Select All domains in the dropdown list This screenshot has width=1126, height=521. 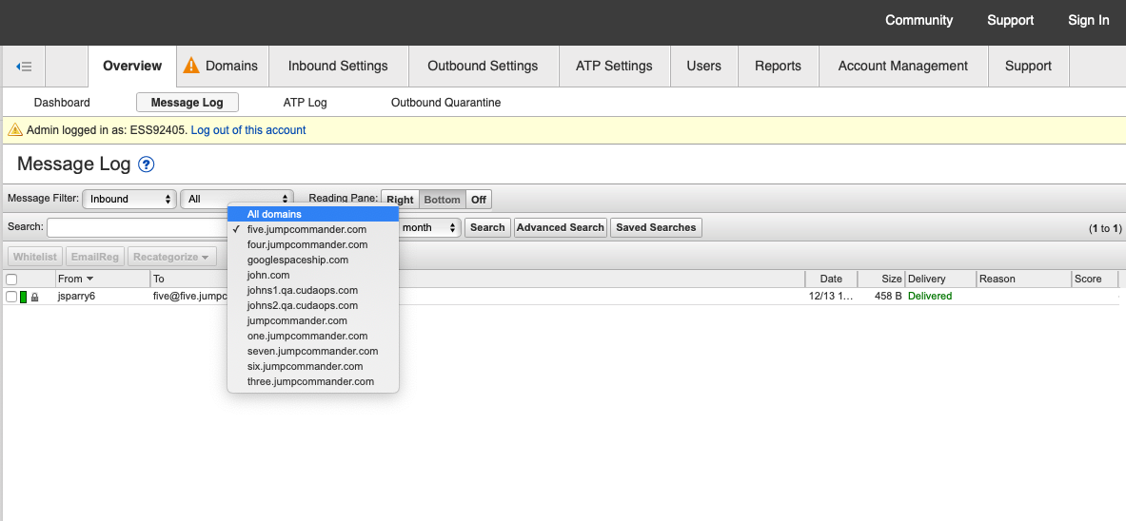pyautogui.click(x=313, y=214)
